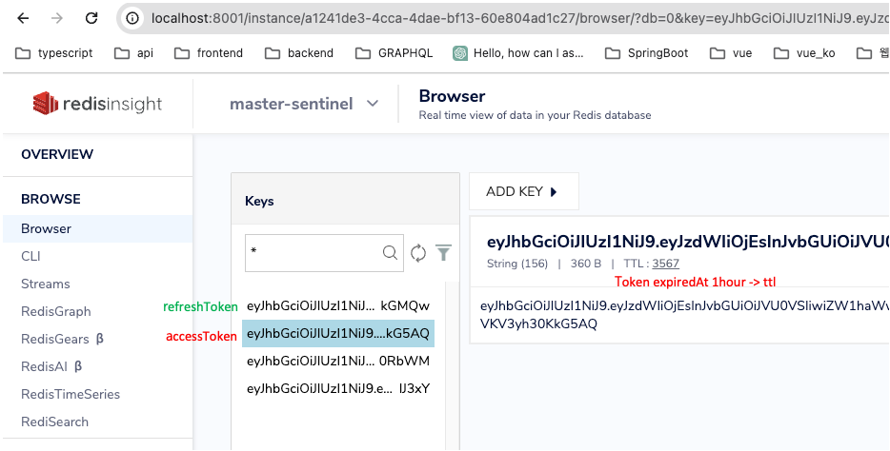This screenshot has width=890, height=451.
Task: Click the magnifier search icon in keys filter
Action: pyautogui.click(x=390, y=253)
